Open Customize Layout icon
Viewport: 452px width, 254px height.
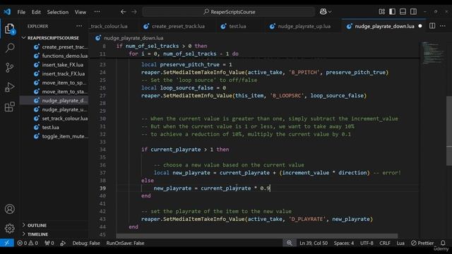point(381,11)
